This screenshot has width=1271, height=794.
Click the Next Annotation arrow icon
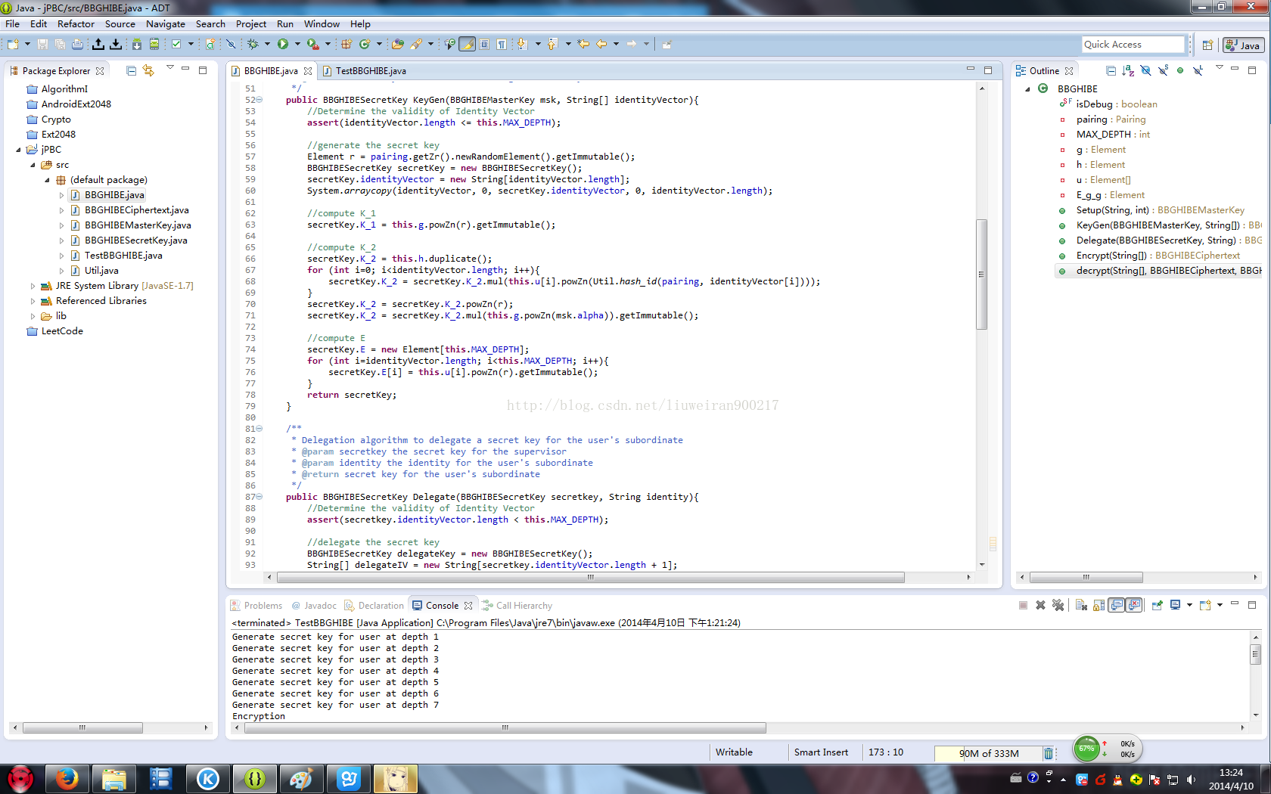(522, 45)
